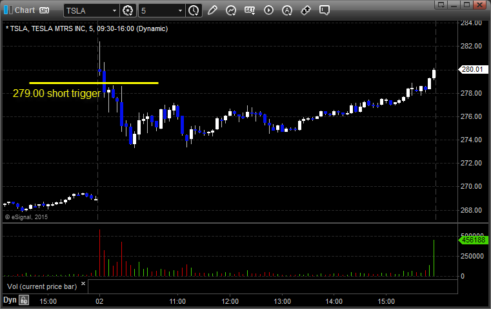The width and height of the screenshot is (491, 309).
Task: Click the '279.00 short trigger' text annotation
Action: 57,93
